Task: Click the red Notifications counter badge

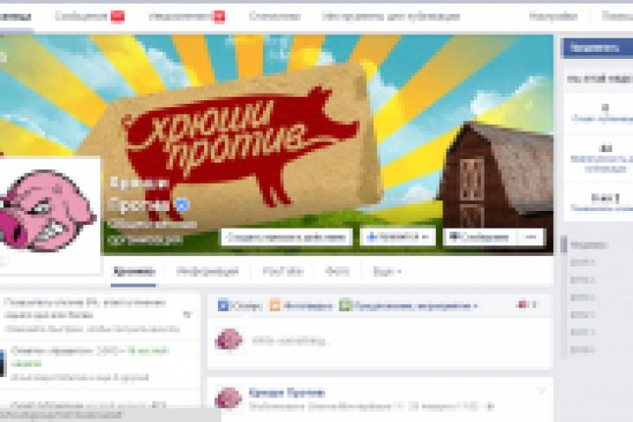Action: pyautogui.click(x=219, y=16)
